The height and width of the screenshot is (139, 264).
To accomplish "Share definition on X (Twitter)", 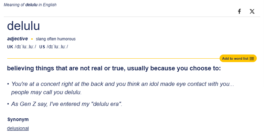I will [252, 11].
